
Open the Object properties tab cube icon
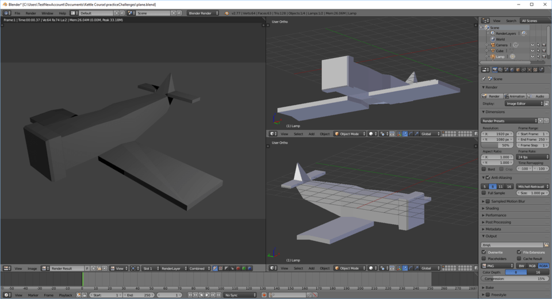click(x=518, y=70)
